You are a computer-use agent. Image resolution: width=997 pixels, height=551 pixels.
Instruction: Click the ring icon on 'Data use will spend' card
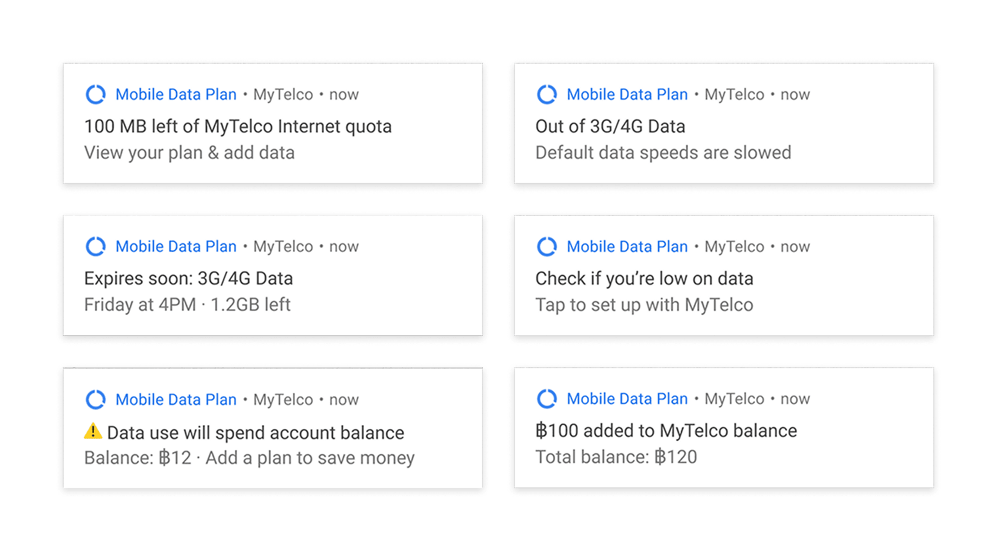tap(96, 399)
